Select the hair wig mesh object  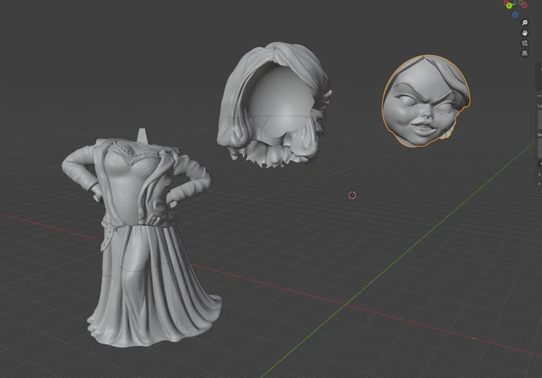click(x=274, y=105)
